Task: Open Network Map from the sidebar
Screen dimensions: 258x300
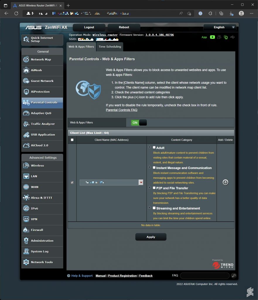Action: (41, 59)
